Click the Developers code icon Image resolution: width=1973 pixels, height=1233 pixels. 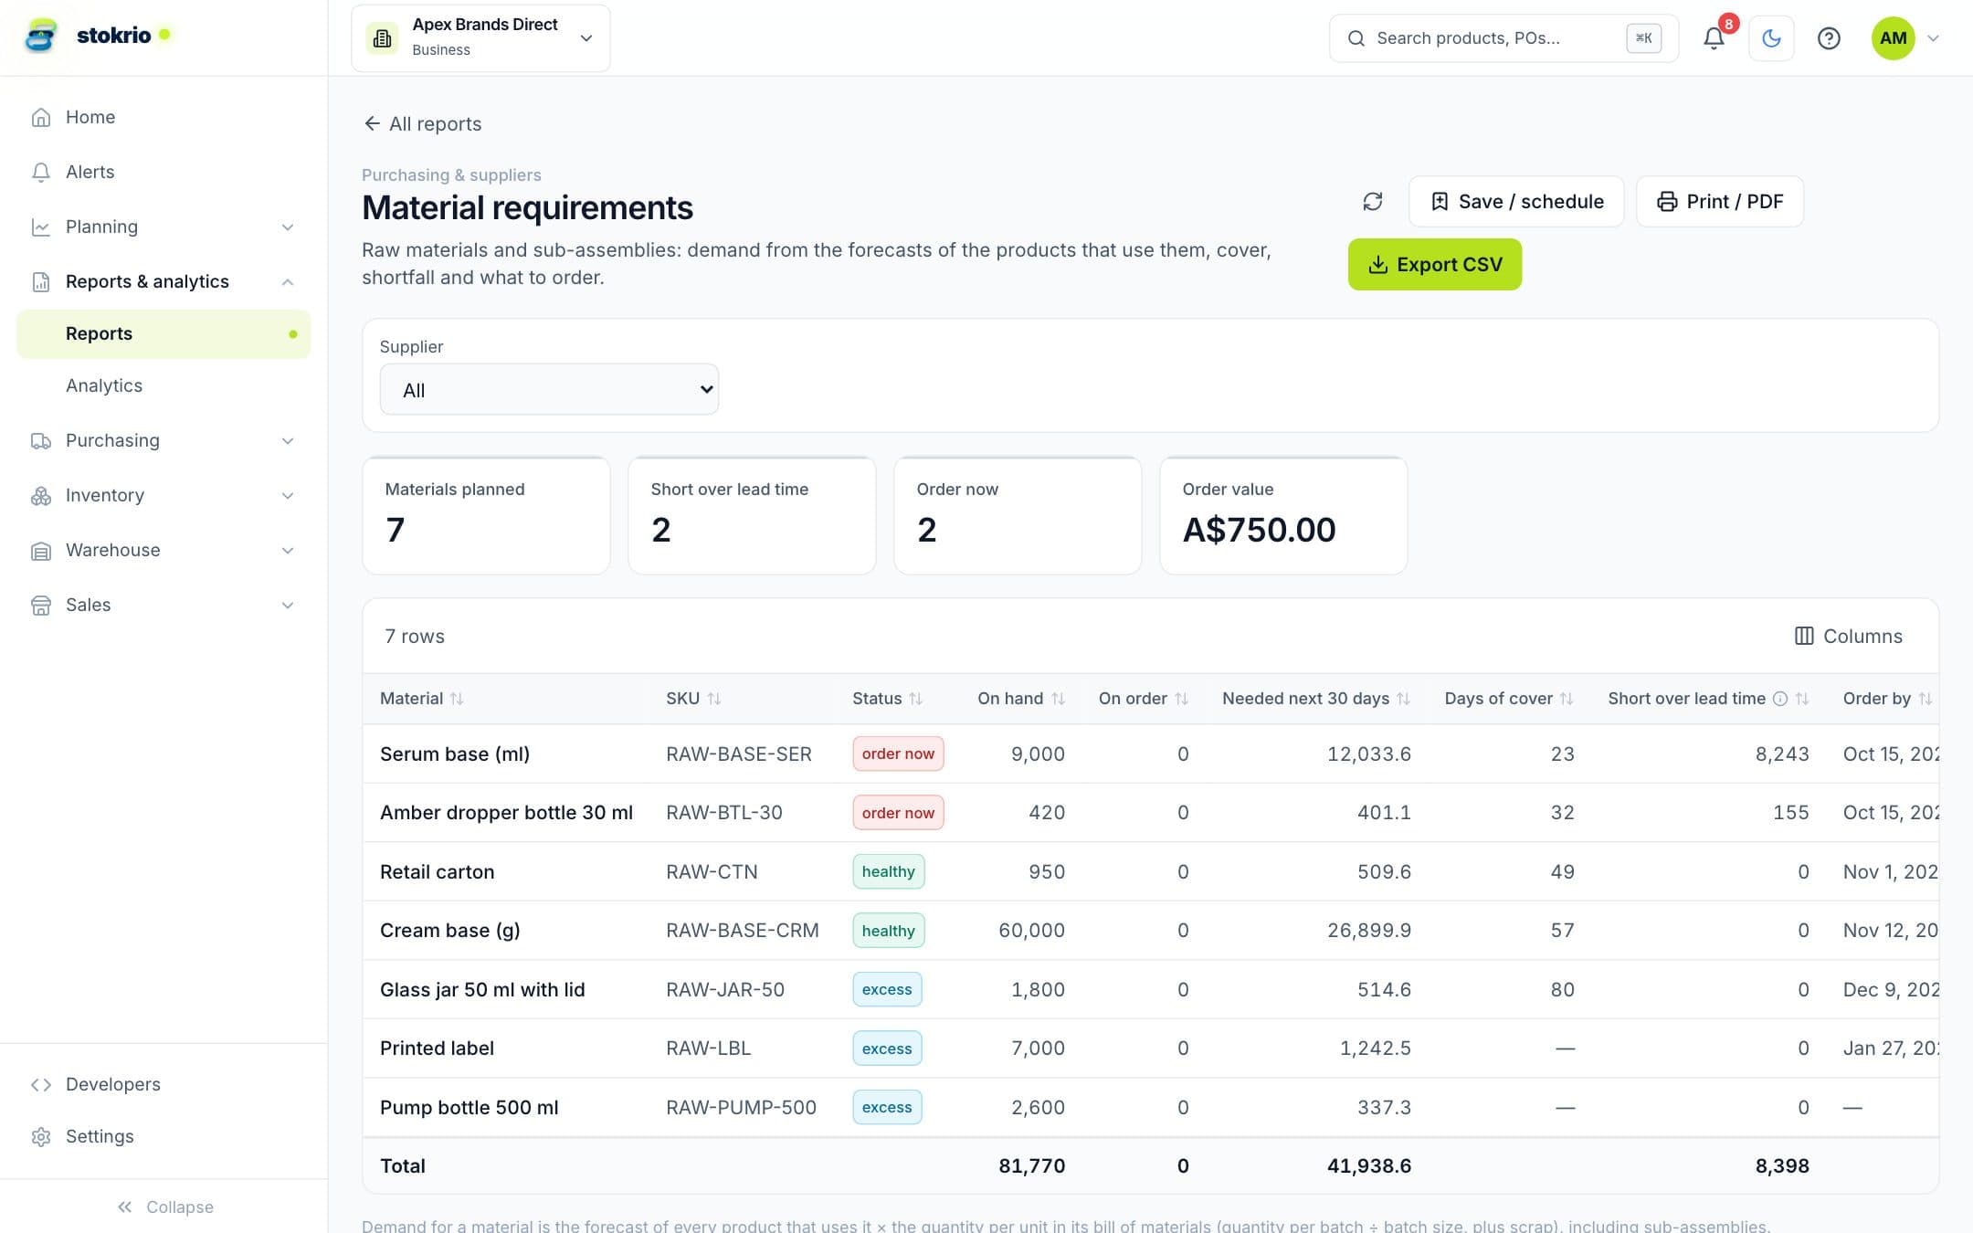point(41,1084)
